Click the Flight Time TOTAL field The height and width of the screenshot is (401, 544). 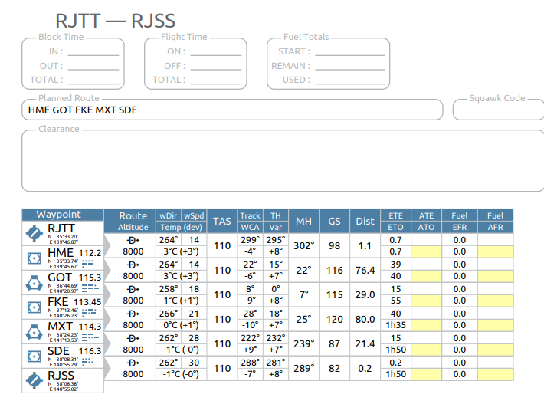(x=216, y=80)
